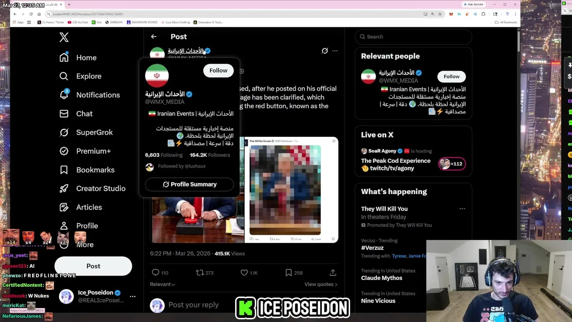
Task: Open the post's more options dots
Action: (x=335, y=51)
